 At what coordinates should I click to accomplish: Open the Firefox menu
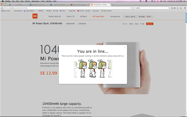tap(8, 1)
